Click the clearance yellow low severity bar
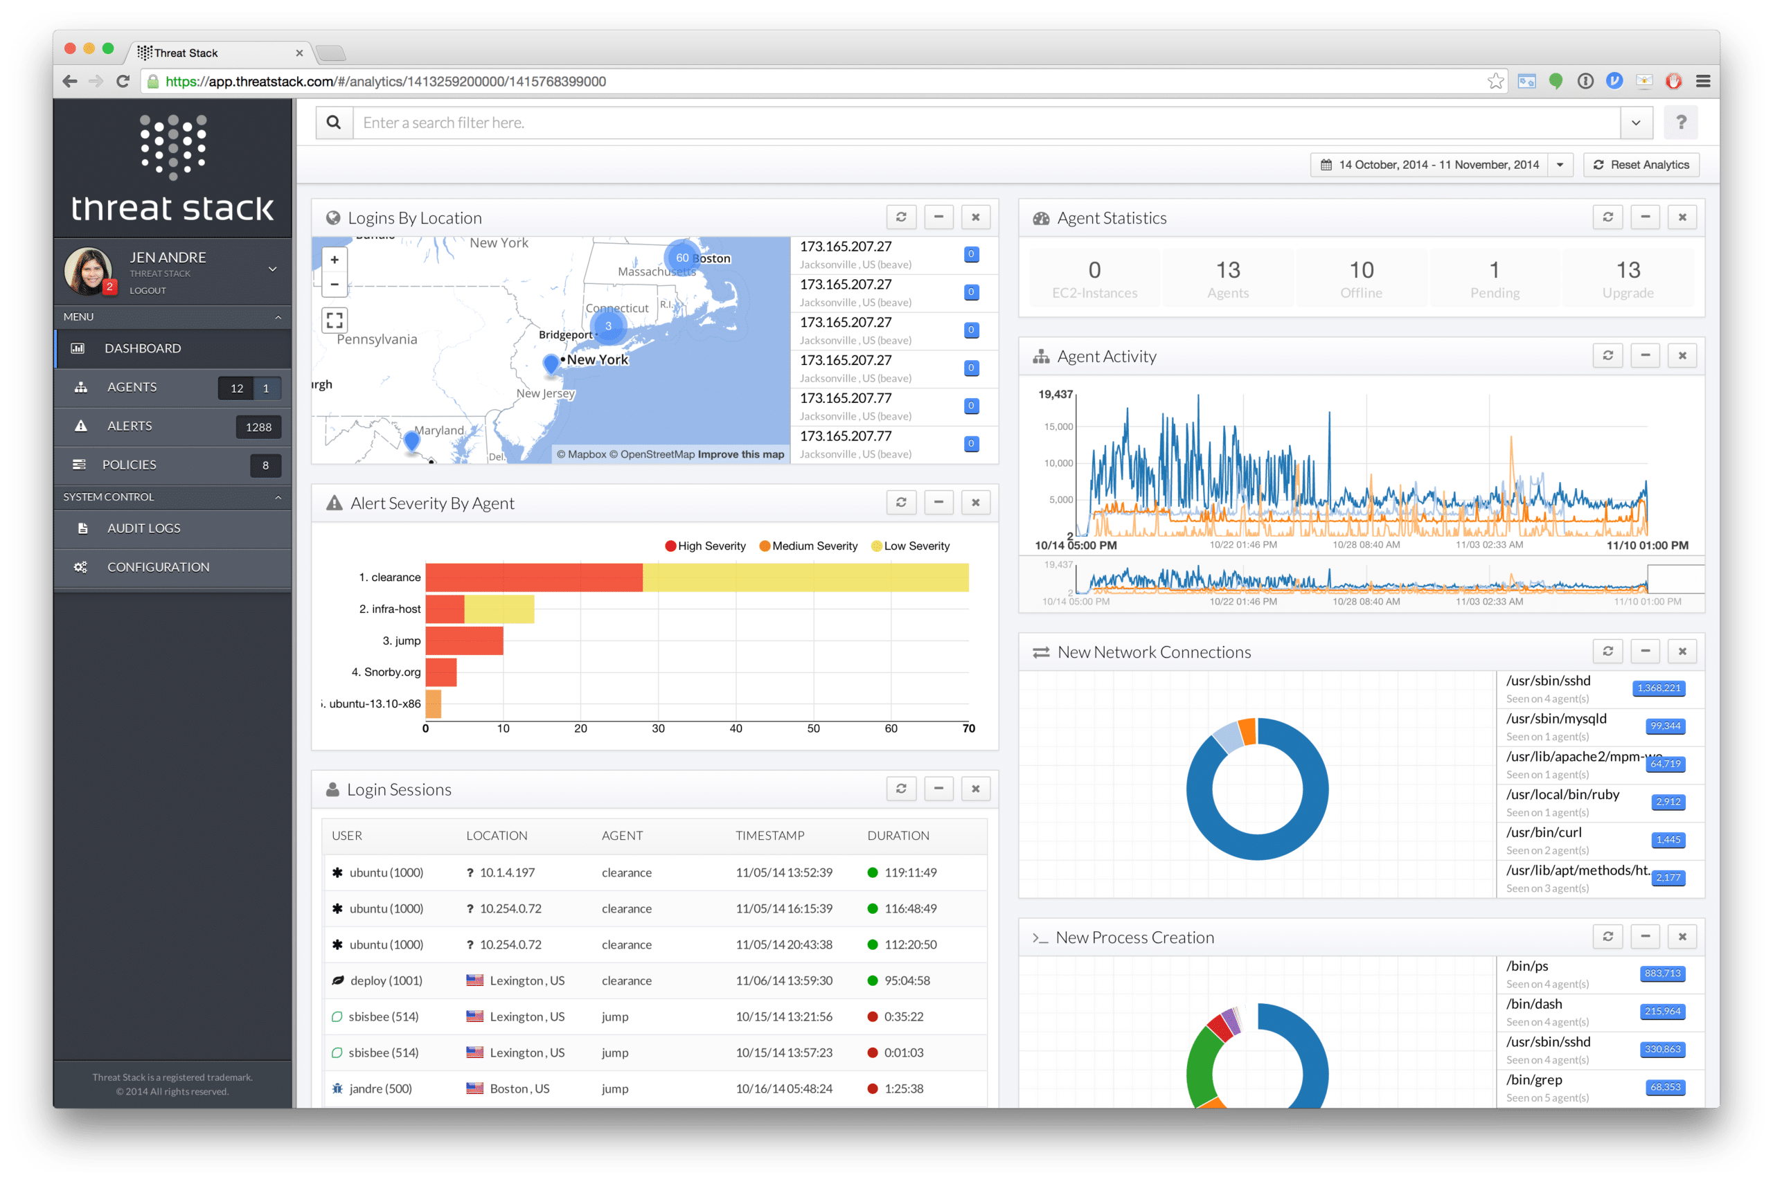Image resolution: width=1773 pixels, height=1184 pixels. click(x=805, y=577)
